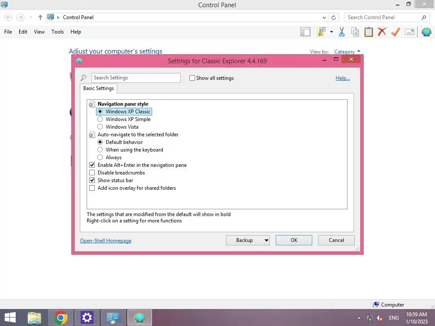Viewport: 435px width, 326px height.
Task: Click the search magnifier in Control Panel
Action: [x=424, y=17]
